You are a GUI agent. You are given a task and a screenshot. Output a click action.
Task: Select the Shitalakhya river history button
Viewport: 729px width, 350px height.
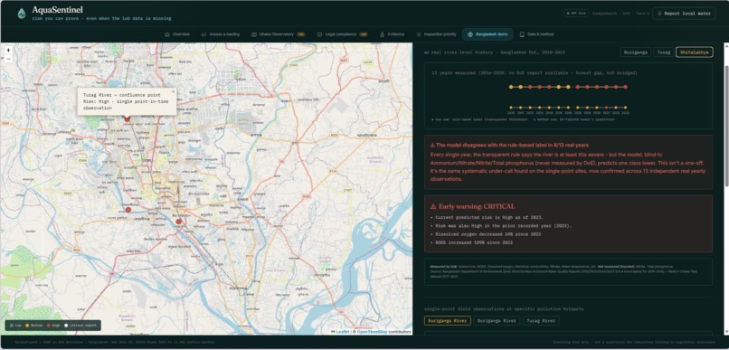[695, 52]
